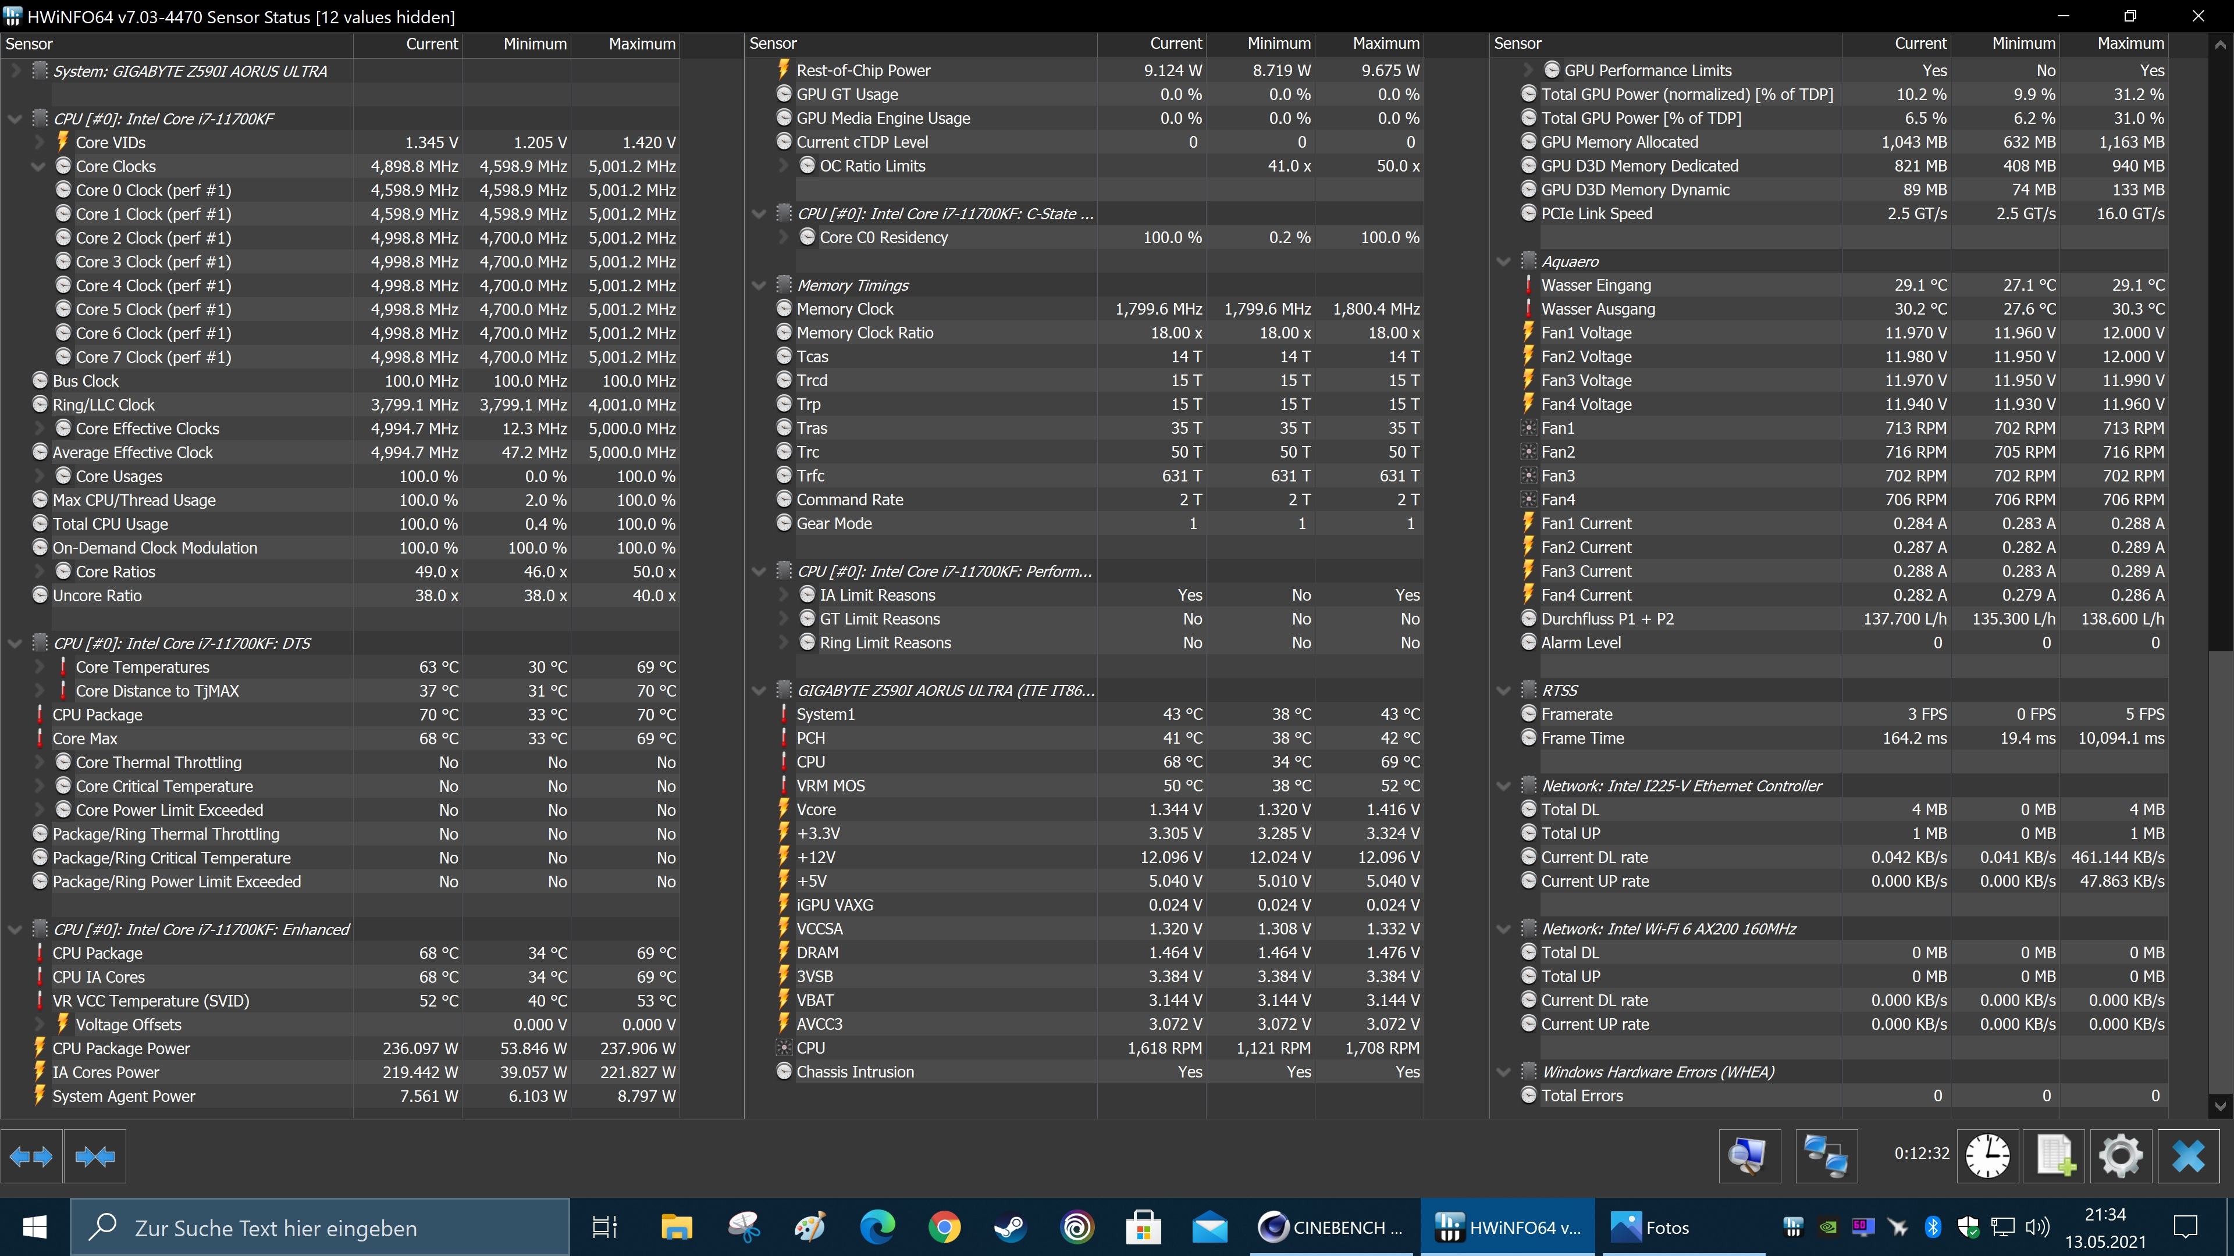This screenshot has width=2234, height=1256.
Task: Collapse the Memory Timings group
Action: click(759, 285)
